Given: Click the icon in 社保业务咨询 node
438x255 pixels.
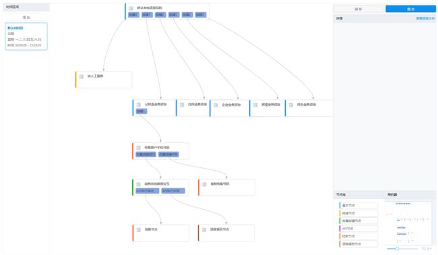Looking at the screenshot, I should pos(182,105).
